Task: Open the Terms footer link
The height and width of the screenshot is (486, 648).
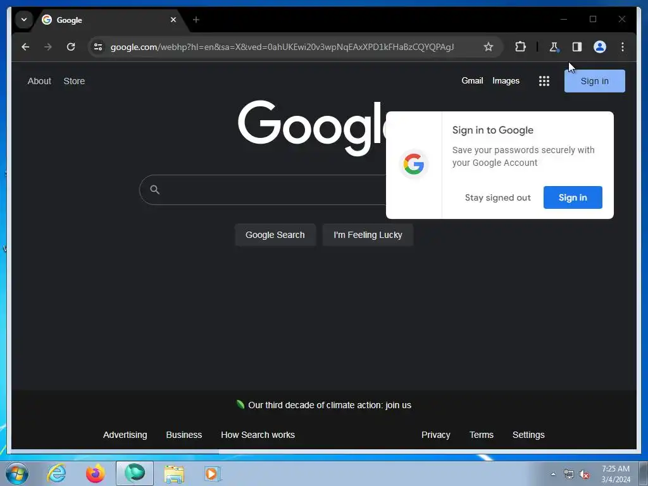Action: point(482,435)
